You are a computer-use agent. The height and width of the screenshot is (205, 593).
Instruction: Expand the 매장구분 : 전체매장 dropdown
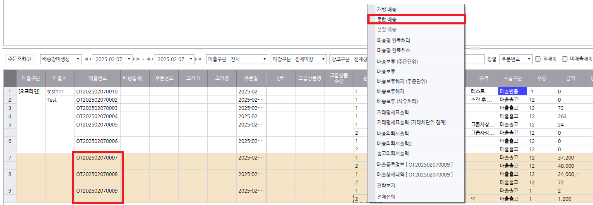298,59
